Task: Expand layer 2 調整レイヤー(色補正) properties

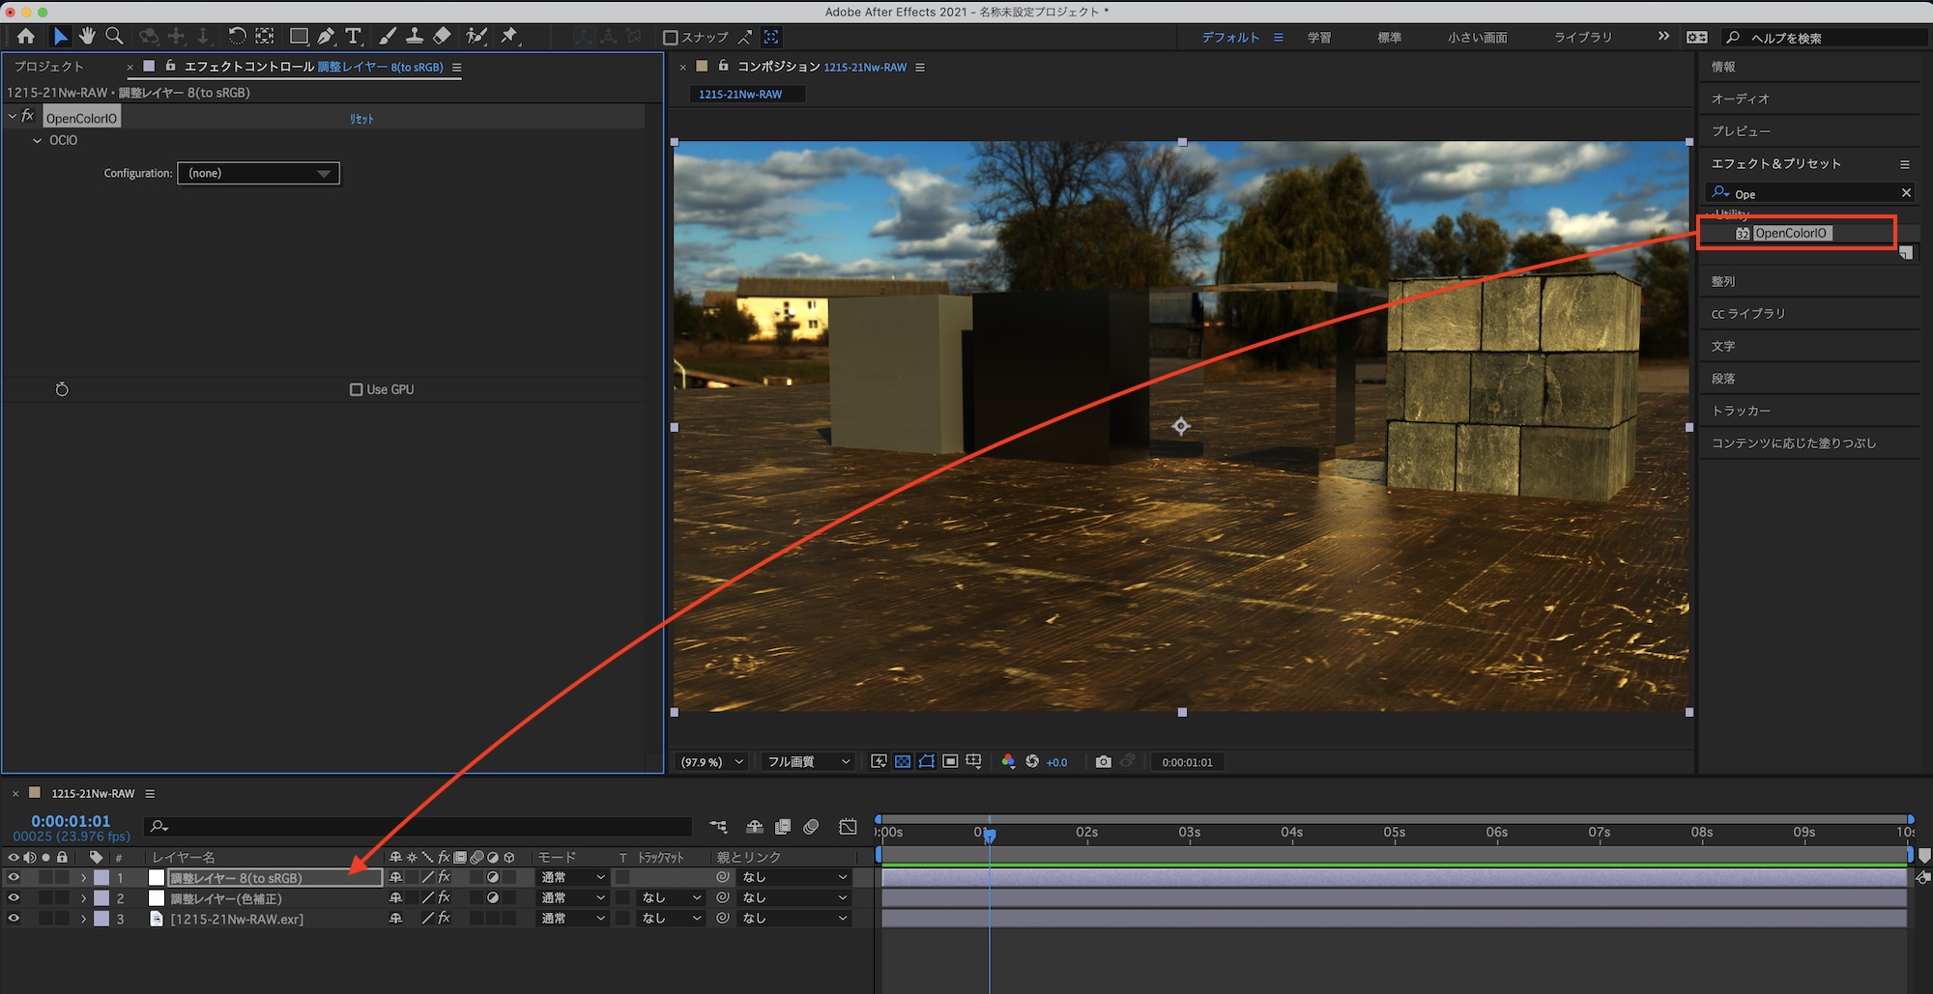Action: (x=84, y=898)
